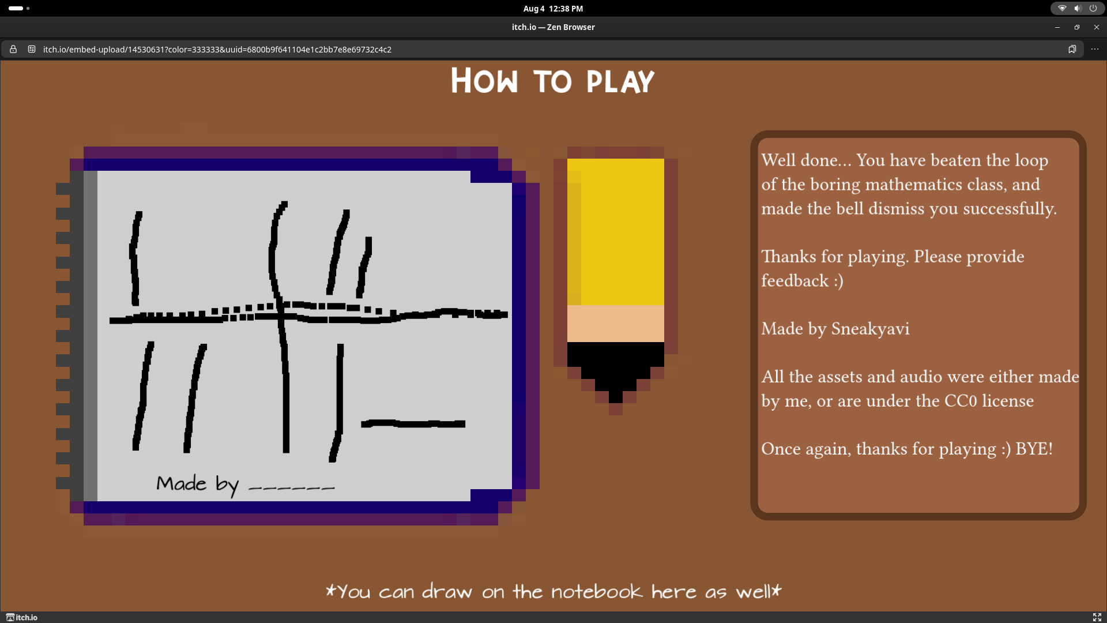Click the bookmark icon in the address bar

tap(1072, 50)
